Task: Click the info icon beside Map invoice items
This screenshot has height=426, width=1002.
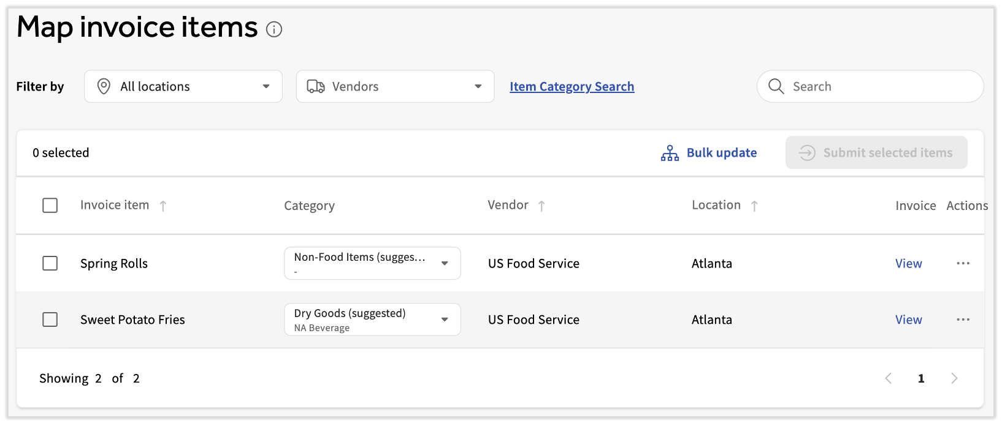Action: pyautogui.click(x=274, y=29)
